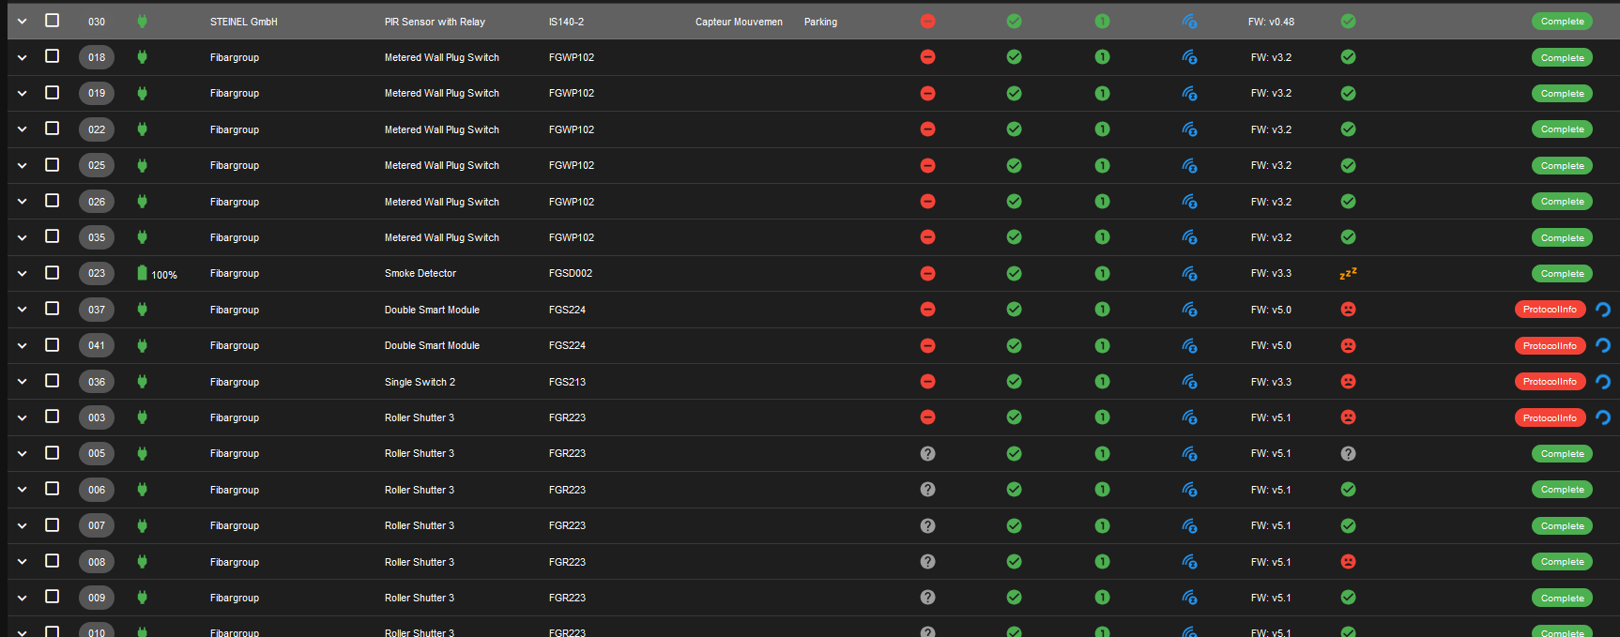Click the 100% battery level text

(164, 275)
